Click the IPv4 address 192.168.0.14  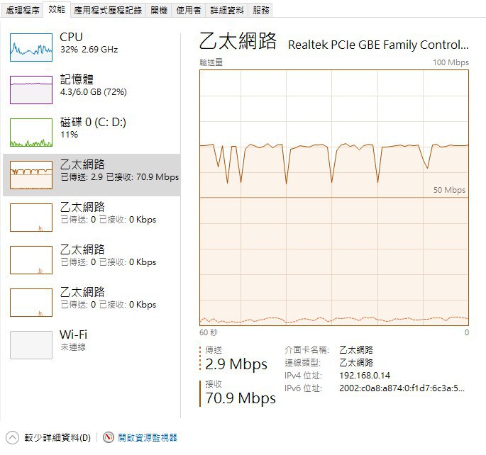point(365,376)
